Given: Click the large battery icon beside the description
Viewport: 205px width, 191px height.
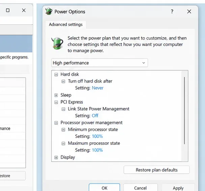Looking at the screenshot, I should click(57, 43).
